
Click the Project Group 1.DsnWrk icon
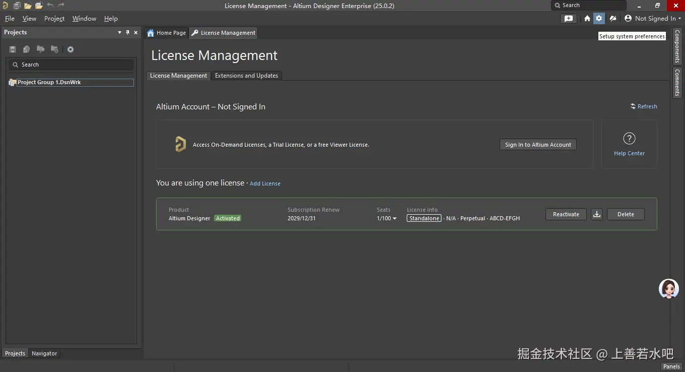pyautogui.click(x=12, y=83)
